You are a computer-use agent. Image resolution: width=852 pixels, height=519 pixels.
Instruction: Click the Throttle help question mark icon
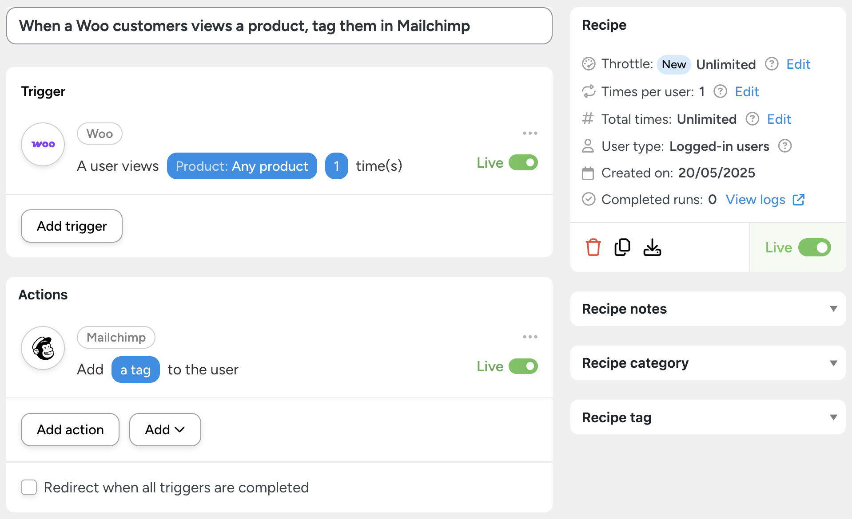[x=772, y=64]
